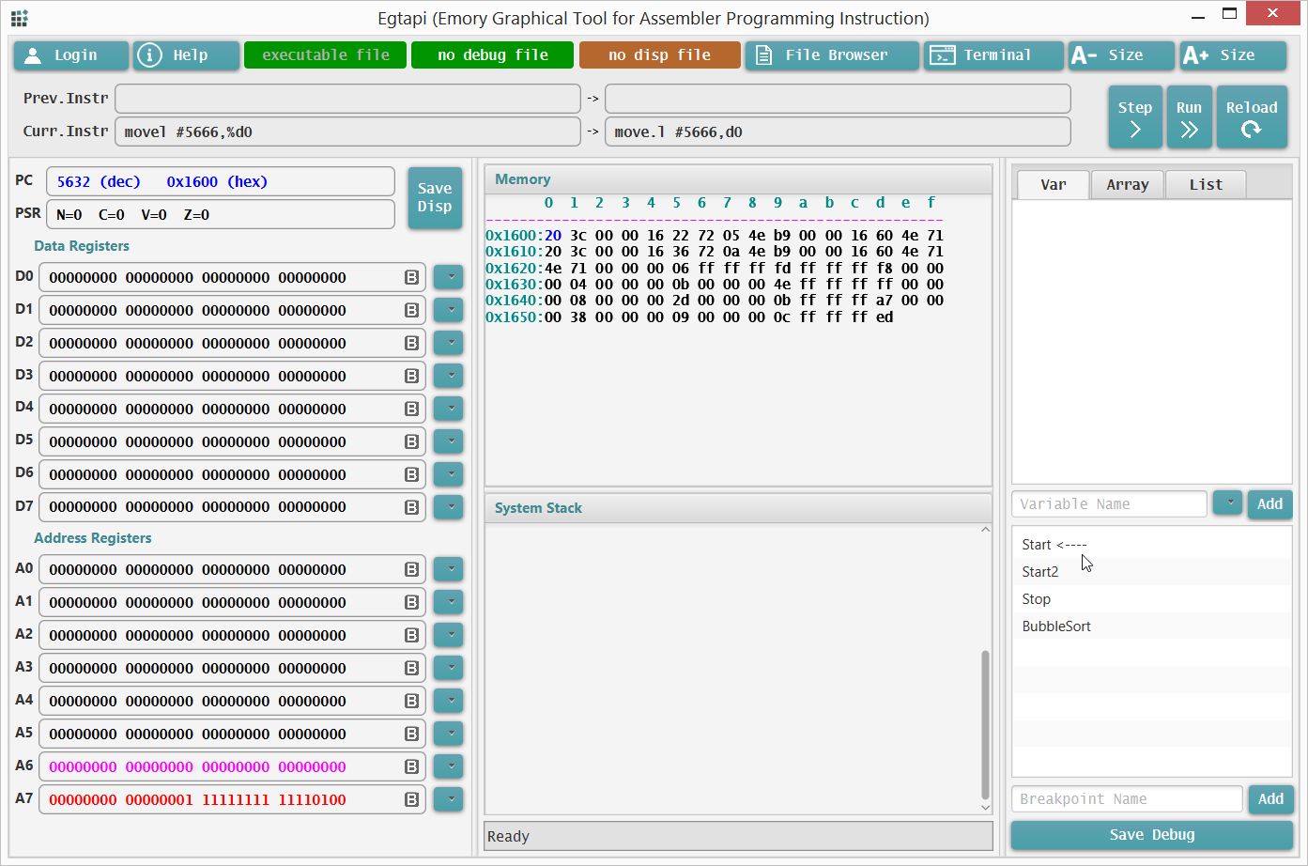The image size is (1308, 866).
Task: Click the binary format icon for D5
Action: 411,441
